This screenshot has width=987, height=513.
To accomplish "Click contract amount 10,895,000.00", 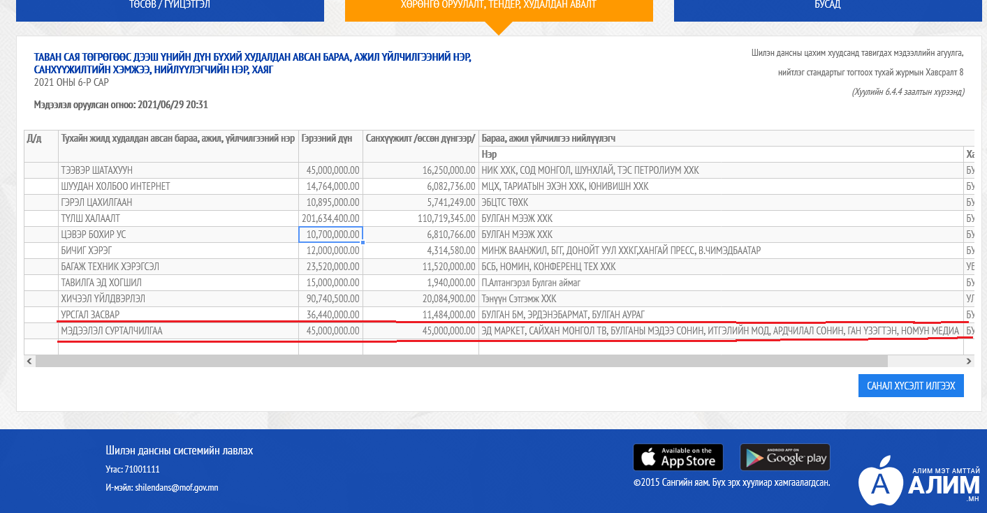I will pyautogui.click(x=331, y=202).
